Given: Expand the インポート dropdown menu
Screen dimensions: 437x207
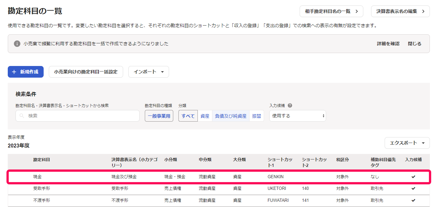Looking at the screenshot, I should coord(149,72).
